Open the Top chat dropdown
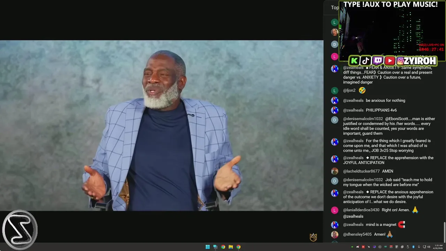This screenshot has width=446, height=251. pyautogui.click(x=335, y=8)
